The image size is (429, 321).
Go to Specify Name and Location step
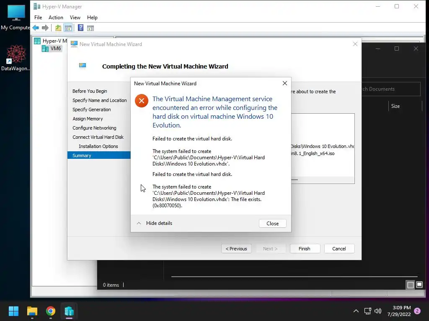[x=100, y=100]
